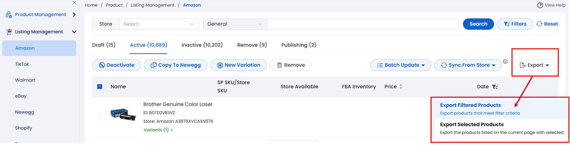Expand Product Management chevron arrow
The image size is (570, 147).
74,15
